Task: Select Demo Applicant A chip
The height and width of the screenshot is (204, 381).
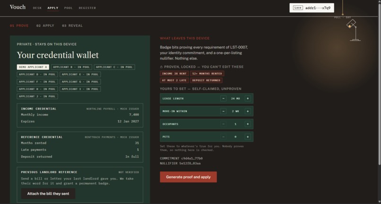Action: [33, 67]
